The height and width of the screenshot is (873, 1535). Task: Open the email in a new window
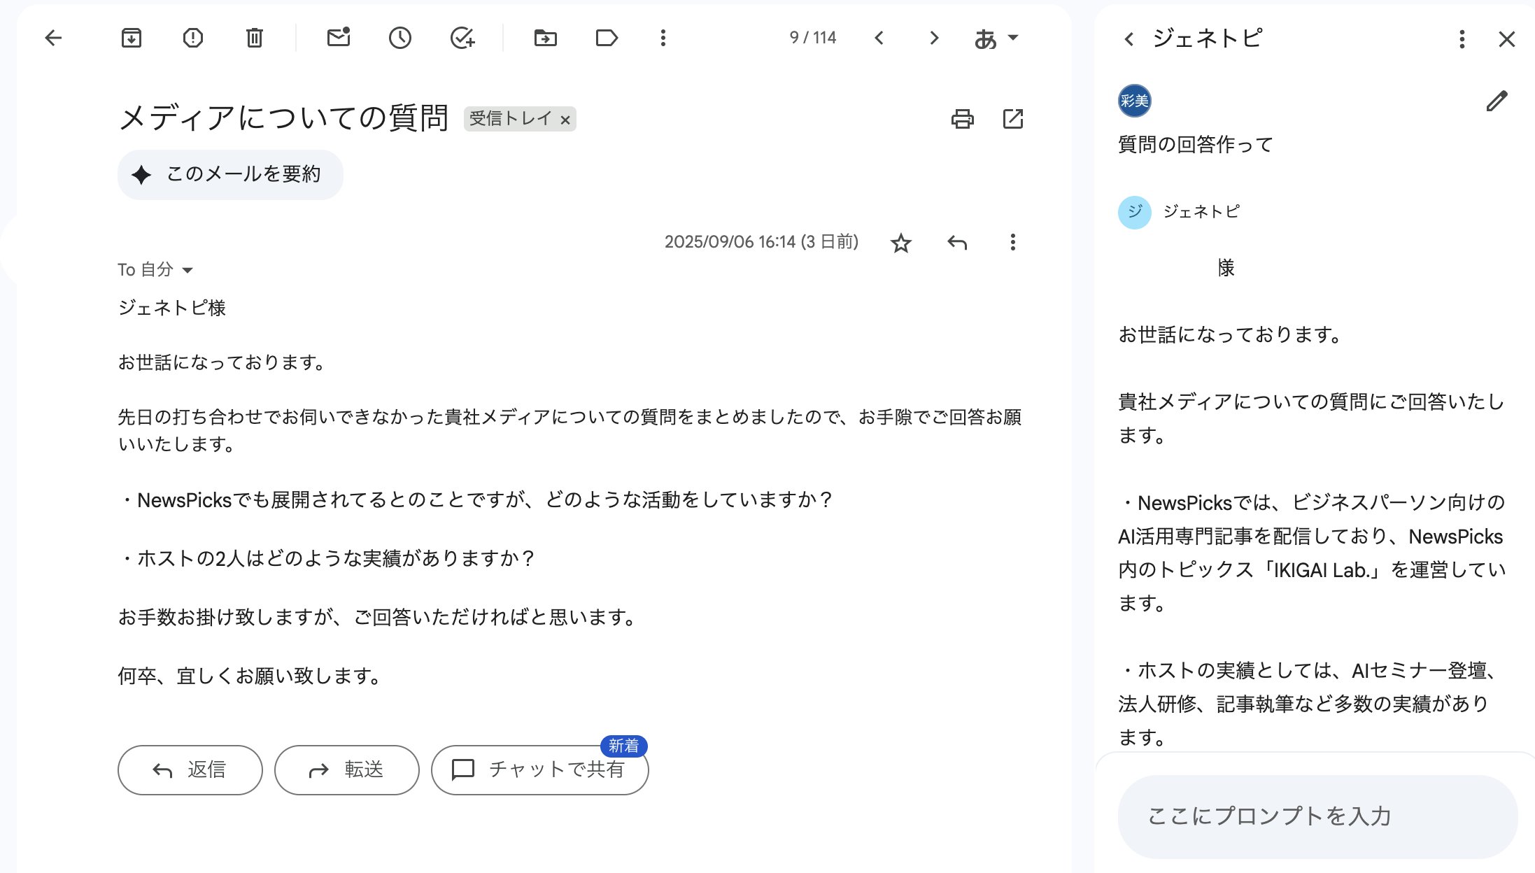click(1013, 119)
